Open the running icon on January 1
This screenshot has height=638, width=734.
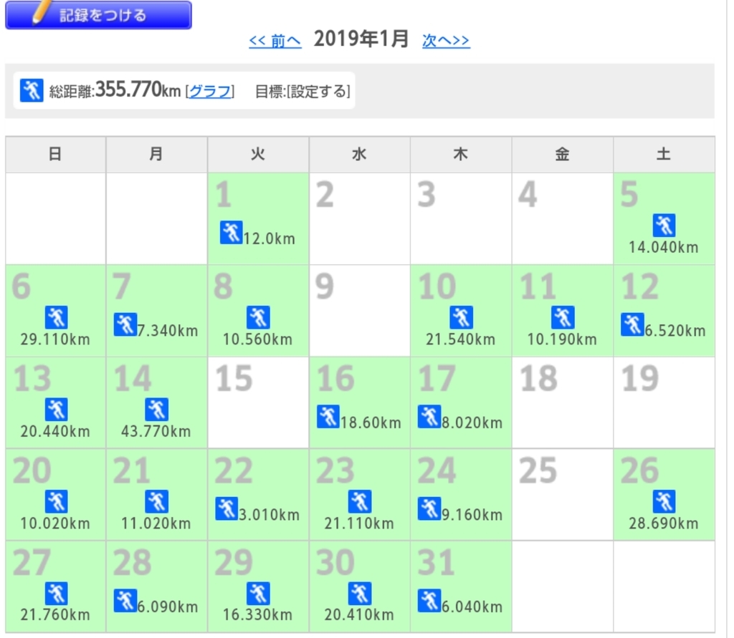(232, 233)
